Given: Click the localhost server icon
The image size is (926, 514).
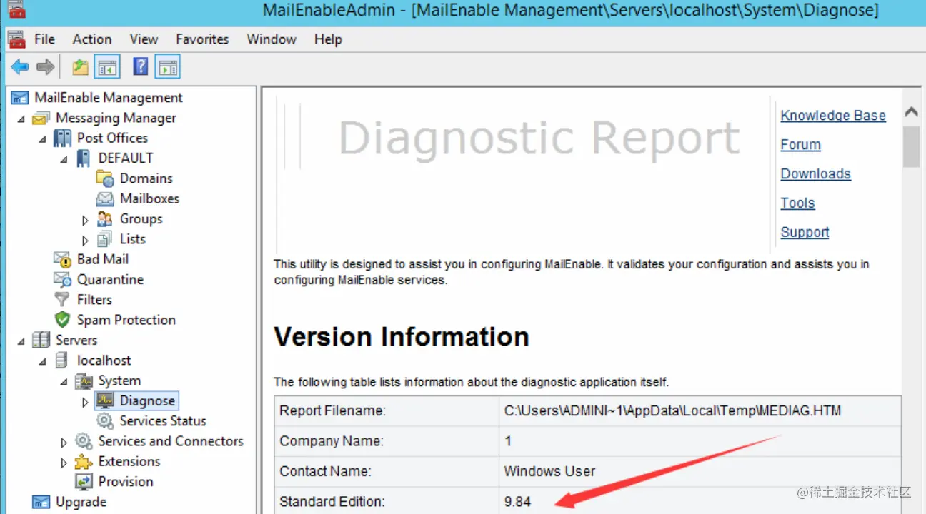Looking at the screenshot, I should tap(63, 361).
